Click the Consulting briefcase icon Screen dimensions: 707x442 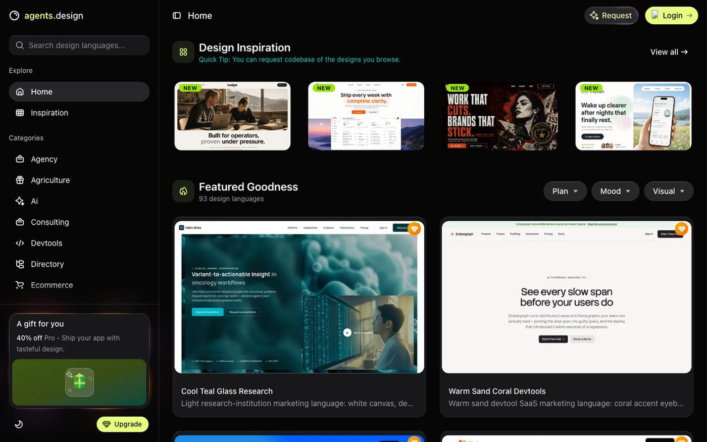(20, 222)
